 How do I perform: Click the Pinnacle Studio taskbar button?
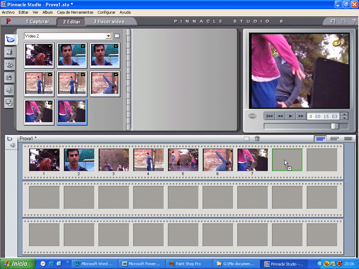pos(284,264)
